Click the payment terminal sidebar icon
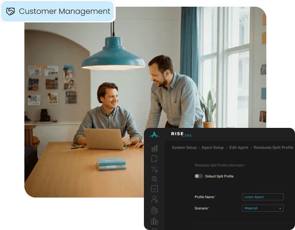This screenshot has width=295, height=230. coord(154,210)
